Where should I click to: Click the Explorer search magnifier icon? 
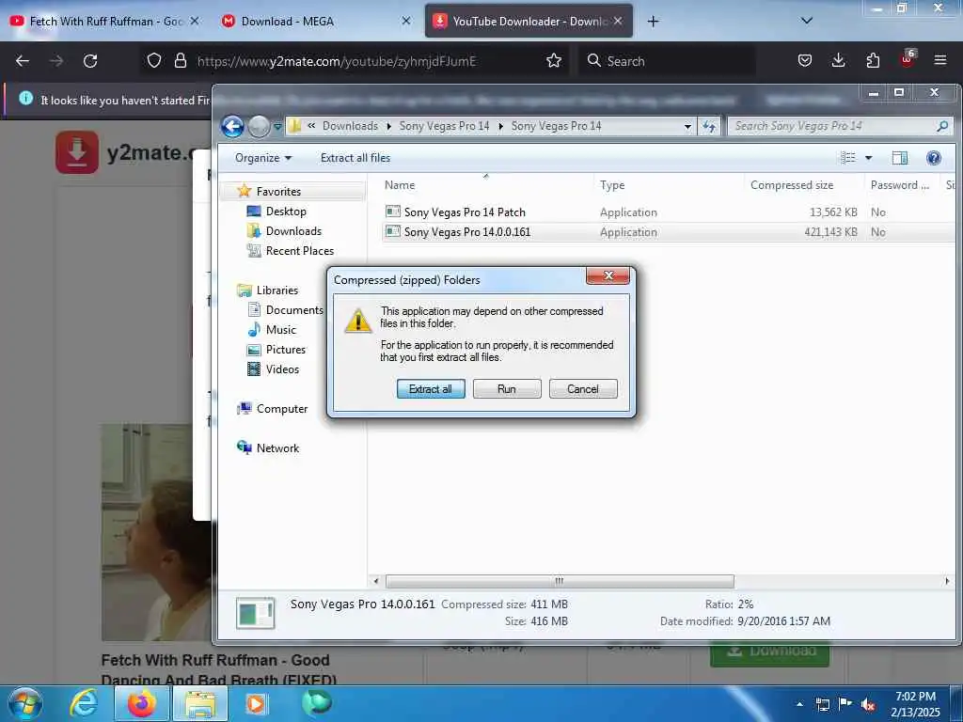click(942, 127)
